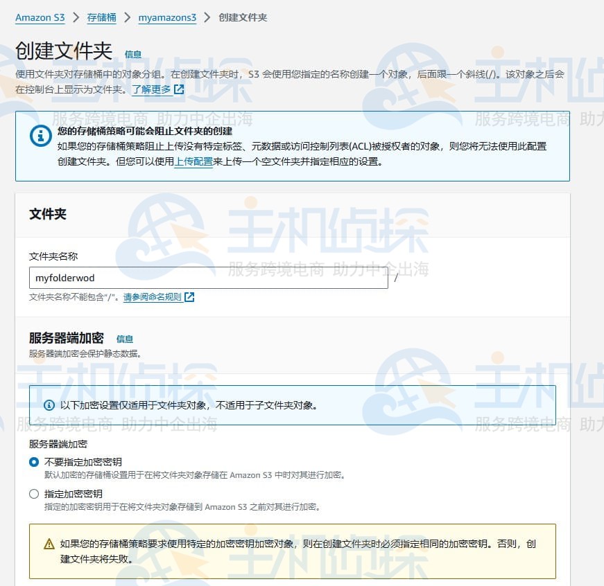Screen dimensions: 604x586
Task: Click 信息 next to the 创建文件夹 title
Action: (133, 54)
